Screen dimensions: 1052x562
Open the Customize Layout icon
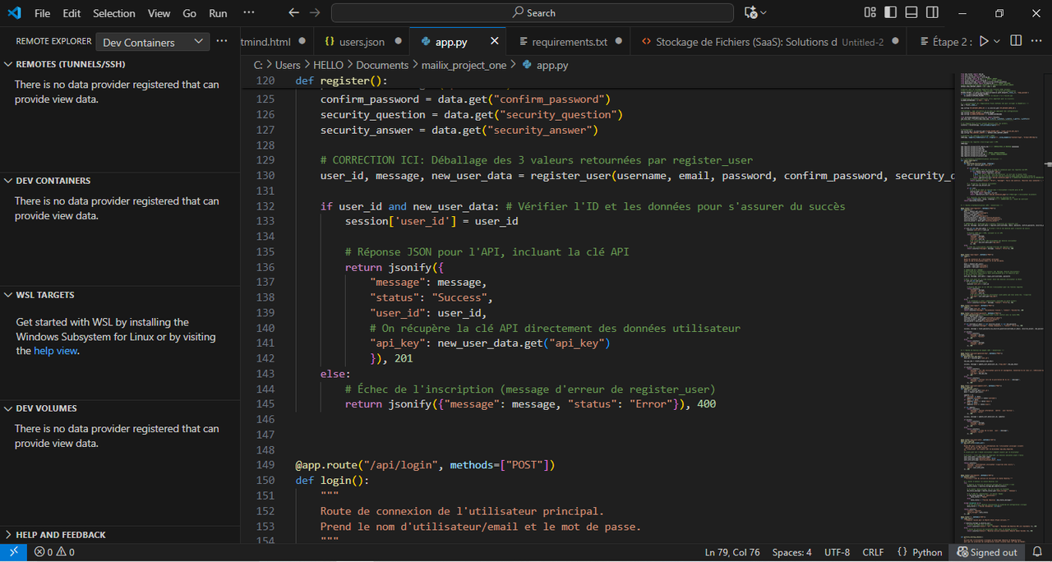point(870,13)
